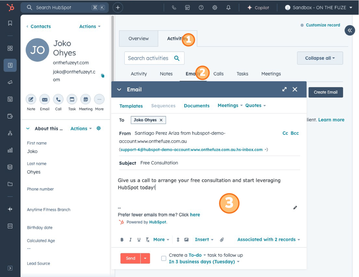This screenshot has height=277, width=359.
Task: Copy the contact email address icon
Action: (x=103, y=76)
